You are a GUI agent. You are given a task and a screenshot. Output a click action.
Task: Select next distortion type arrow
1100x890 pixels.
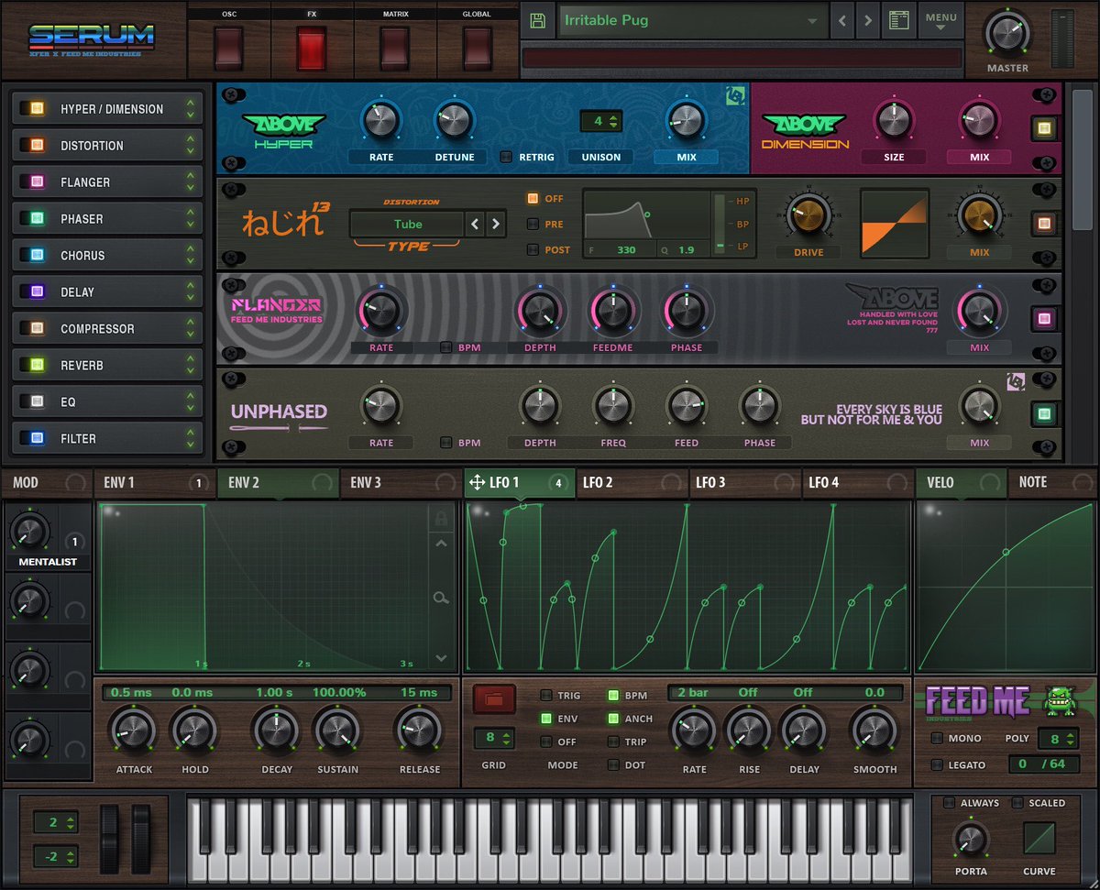[496, 224]
